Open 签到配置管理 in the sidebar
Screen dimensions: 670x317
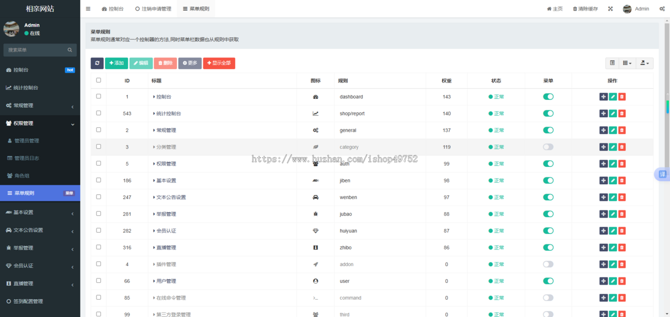click(40, 301)
